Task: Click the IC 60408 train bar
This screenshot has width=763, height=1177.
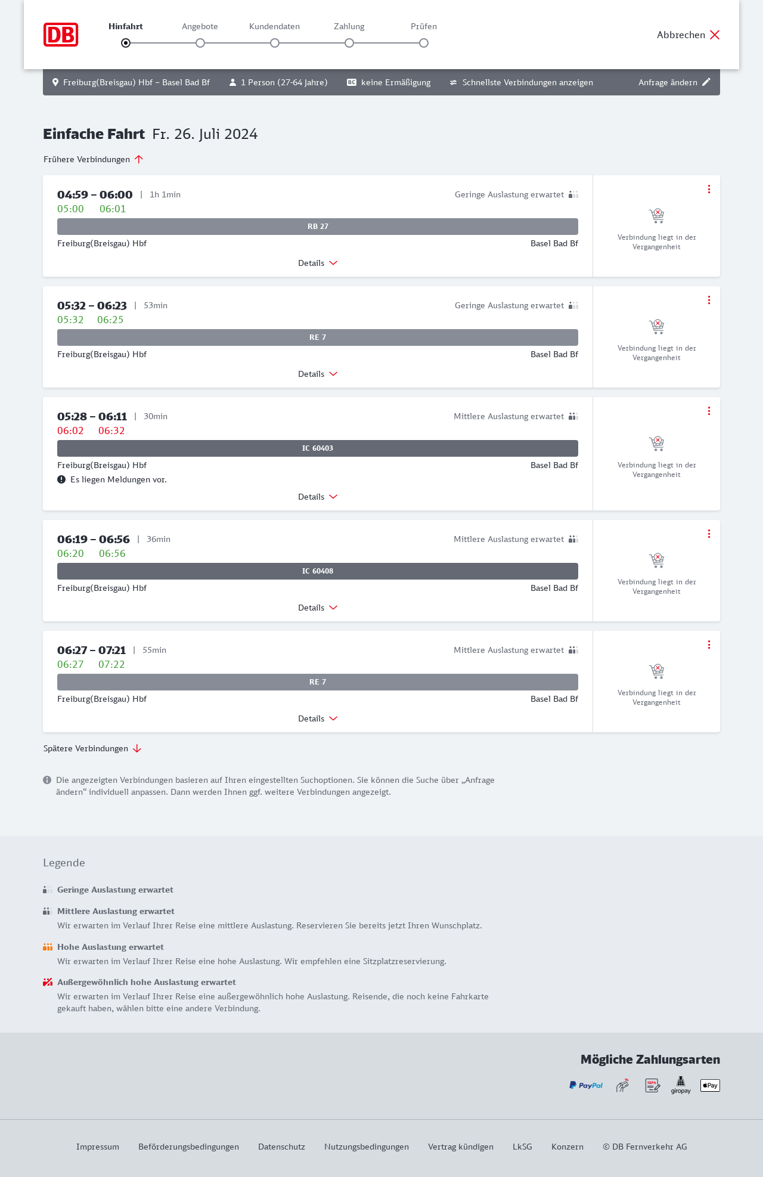Action: coord(318,571)
